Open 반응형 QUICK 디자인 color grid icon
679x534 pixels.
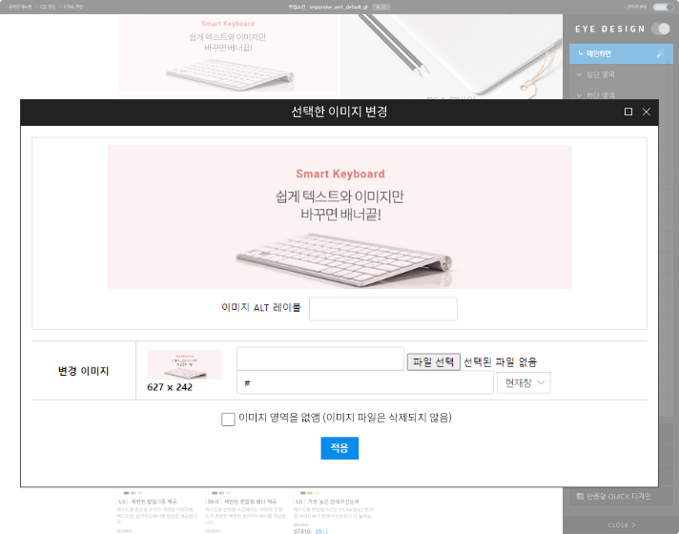click(x=580, y=496)
